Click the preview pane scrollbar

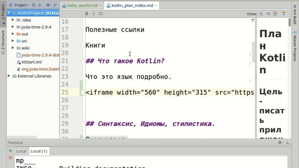(290, 22)
